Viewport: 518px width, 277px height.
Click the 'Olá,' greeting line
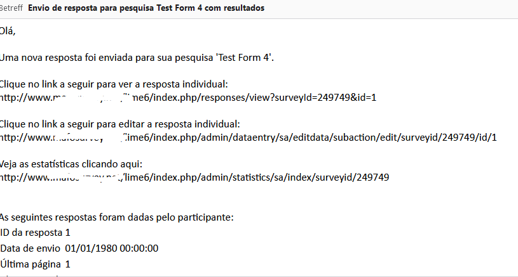(x=7, y=30)
